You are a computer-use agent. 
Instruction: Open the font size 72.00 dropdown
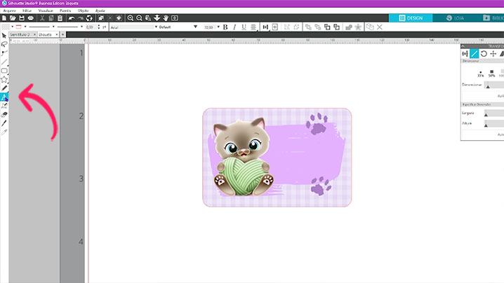(x=209, y=27)
